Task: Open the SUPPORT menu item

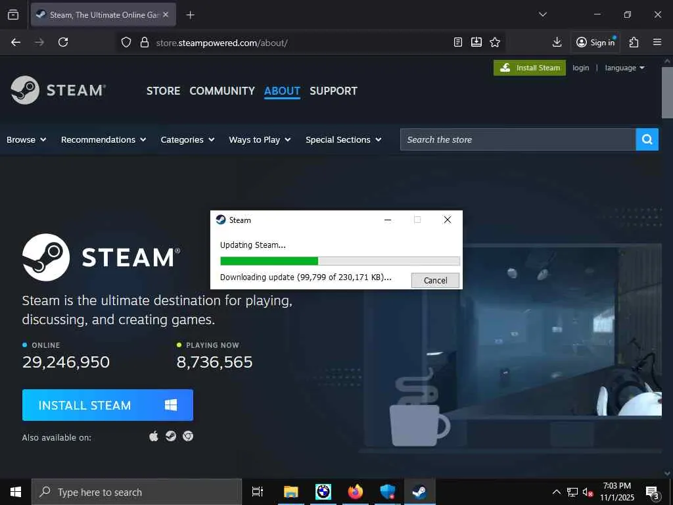Action: point(333,91)
